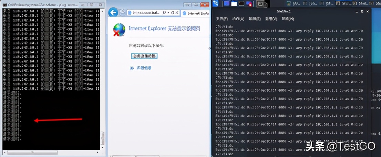Minimize the Internet Explorer window
Screen dimensions: 381x157
187,4
